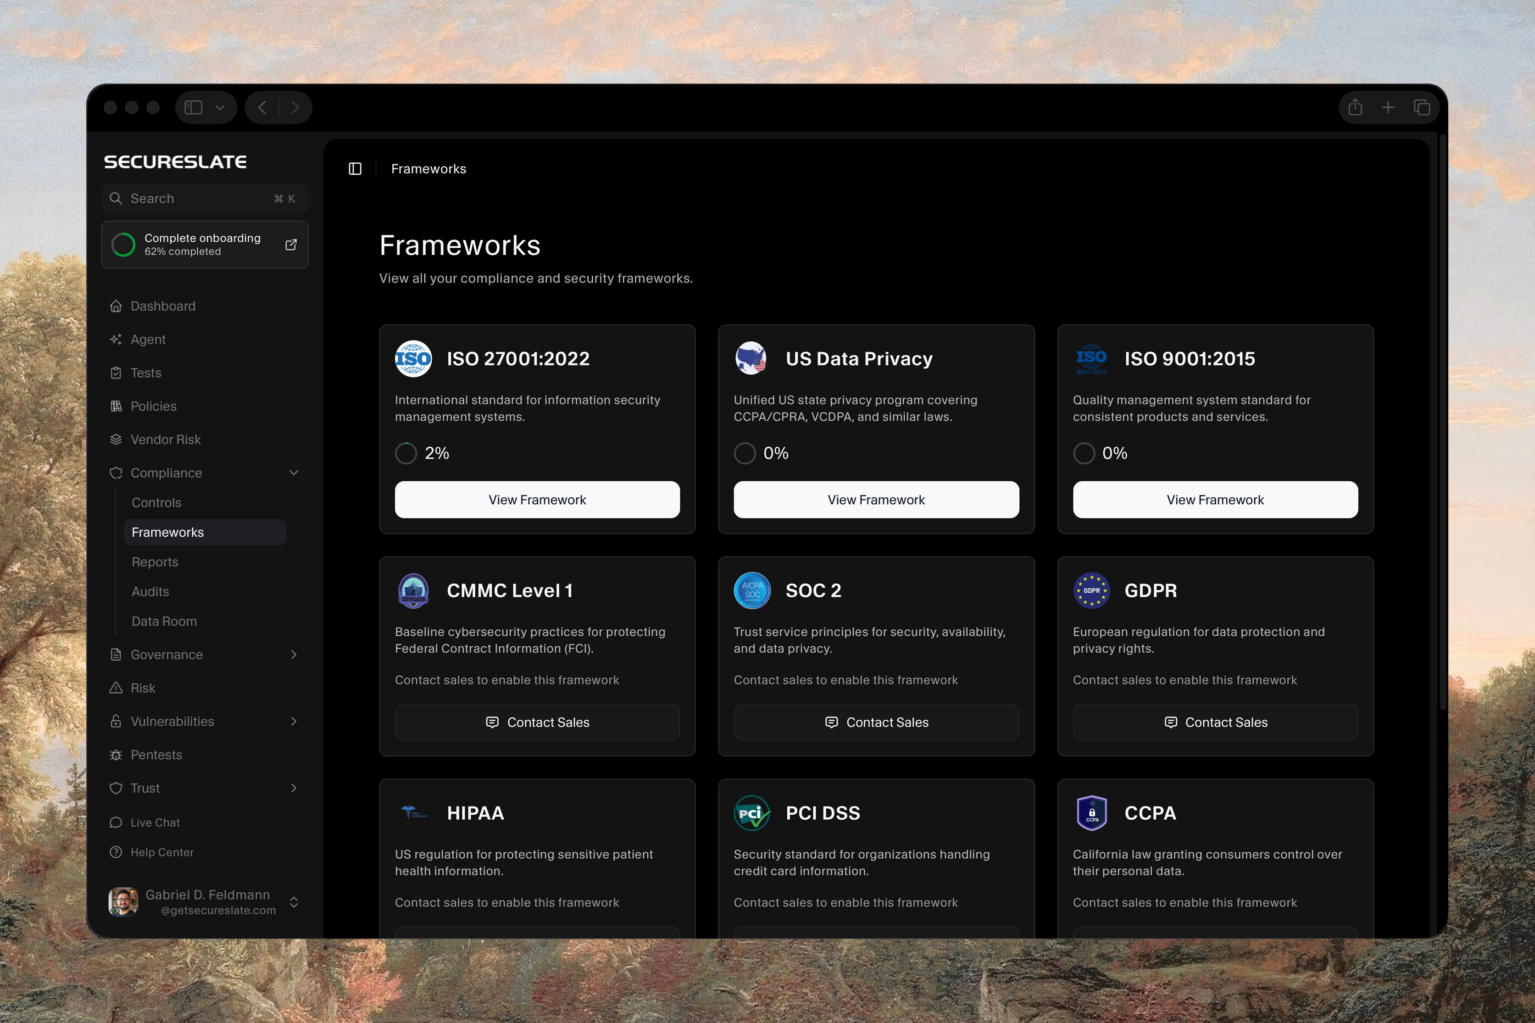
Task: Click the GDPR stars logo
Action: tap(1091, 590)
